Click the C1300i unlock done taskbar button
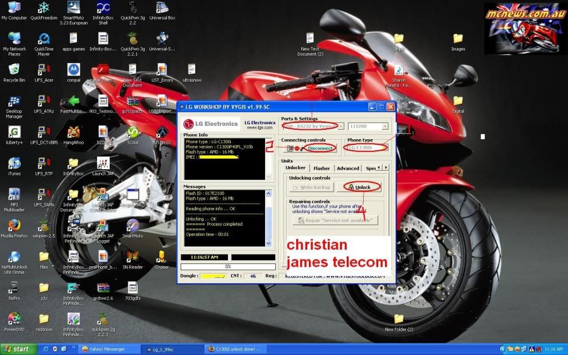The height and width of the screenshot is (355, 568). coord(235,349)
